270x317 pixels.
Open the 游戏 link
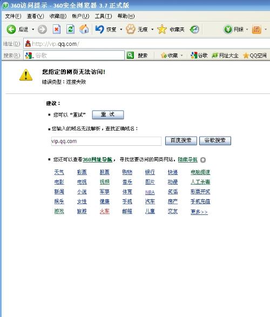[59, 211]
